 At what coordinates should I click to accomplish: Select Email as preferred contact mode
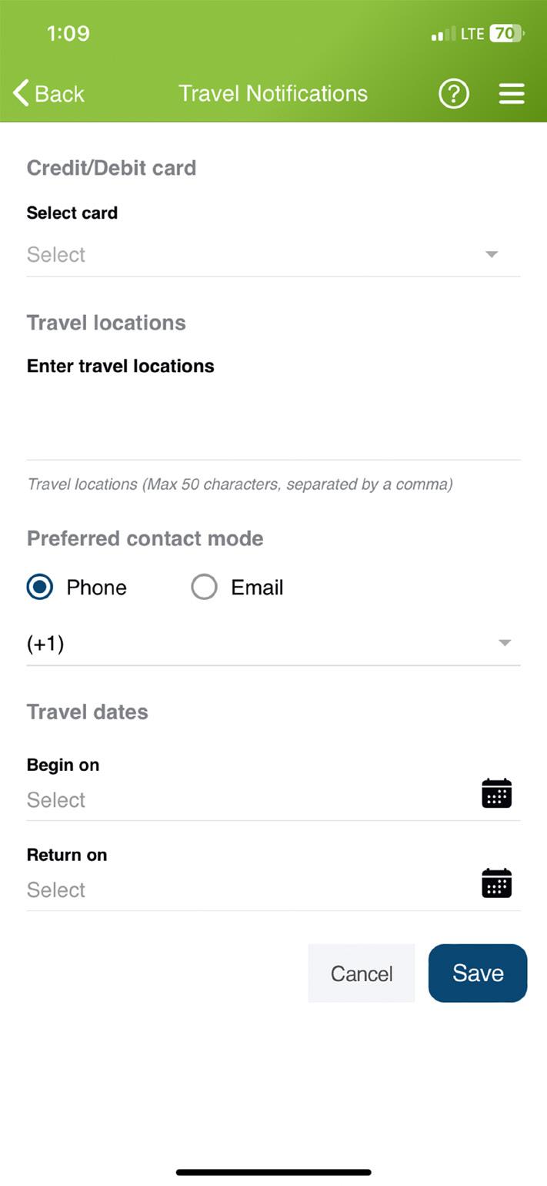click(205, 587)
